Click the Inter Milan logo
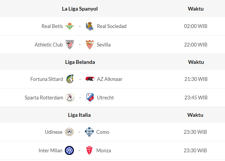Screen dimensions: 225x161 click(69, 150)
